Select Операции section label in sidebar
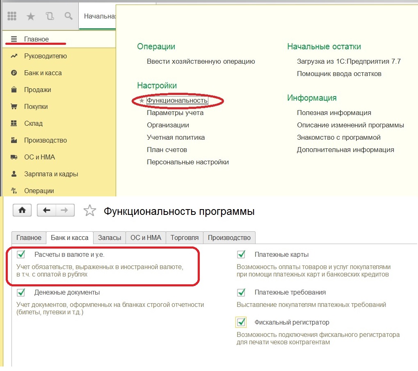 [39, 191]
